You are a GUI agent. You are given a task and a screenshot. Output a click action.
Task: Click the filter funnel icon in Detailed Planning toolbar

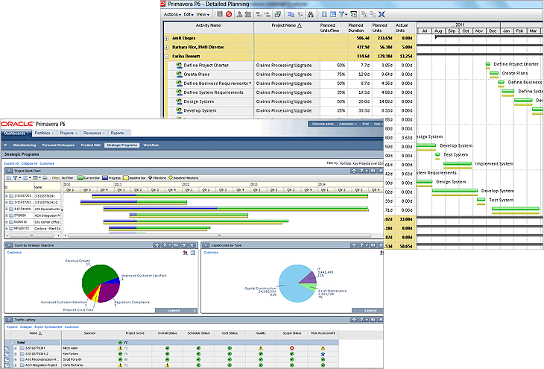pos(342,13)
